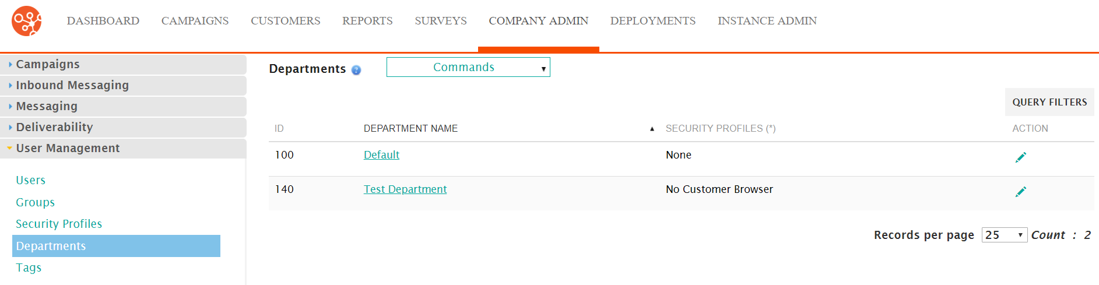Image resolution: width=1099 pixels, height=285 pixels.
Task: Click the orange company logo icon
Action: click(x=27, y=21)
